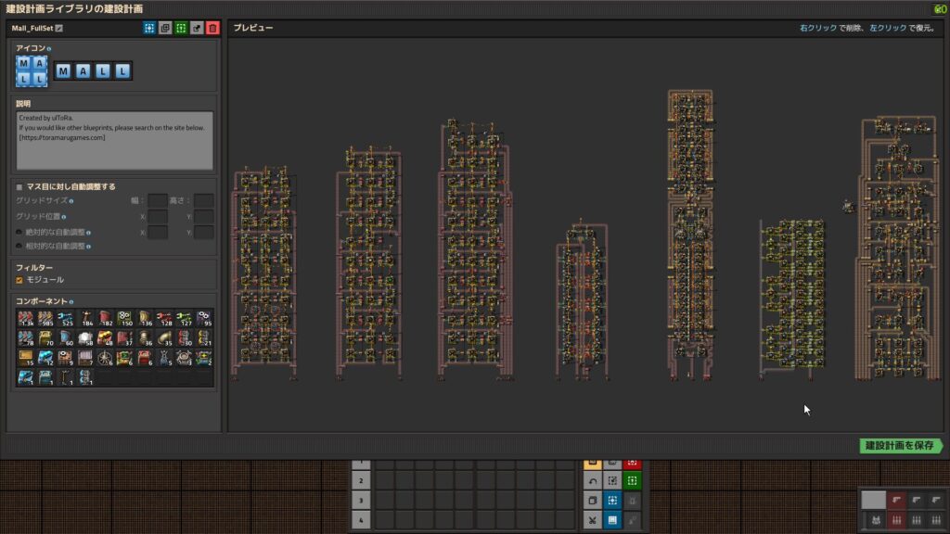Click component icon with count 58
Viewport: 950px width, 534px height.
click(x=85, y=337)
